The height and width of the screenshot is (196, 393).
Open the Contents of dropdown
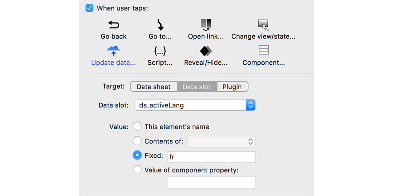point(221,142)
